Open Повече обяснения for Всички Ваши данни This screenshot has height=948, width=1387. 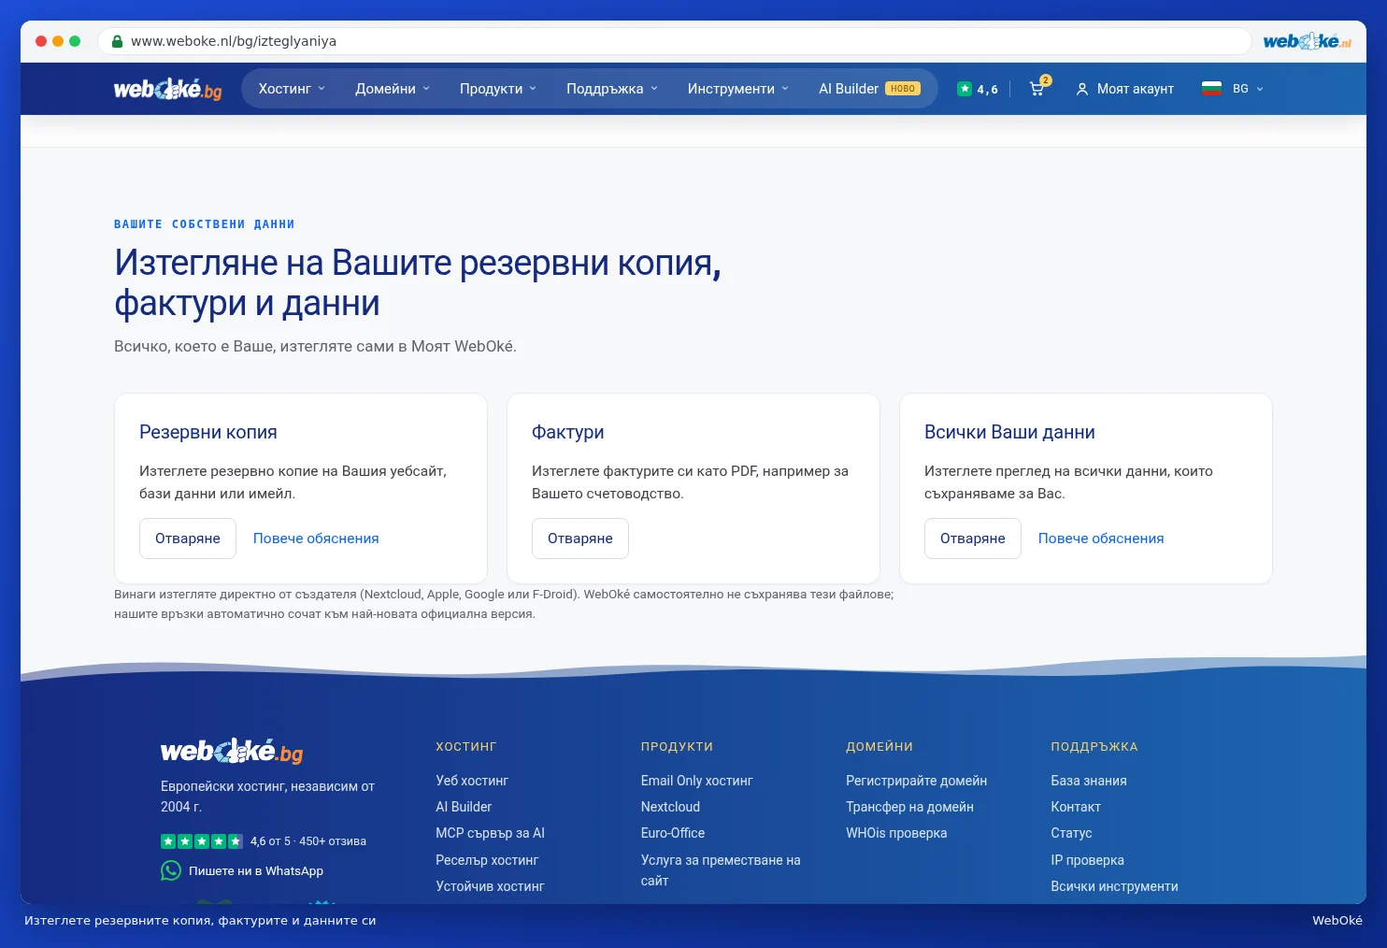tap(1101, 539)
